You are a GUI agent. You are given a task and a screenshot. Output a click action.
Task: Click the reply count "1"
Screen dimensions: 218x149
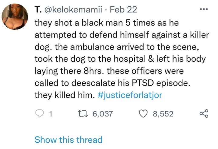pos(51,114)
